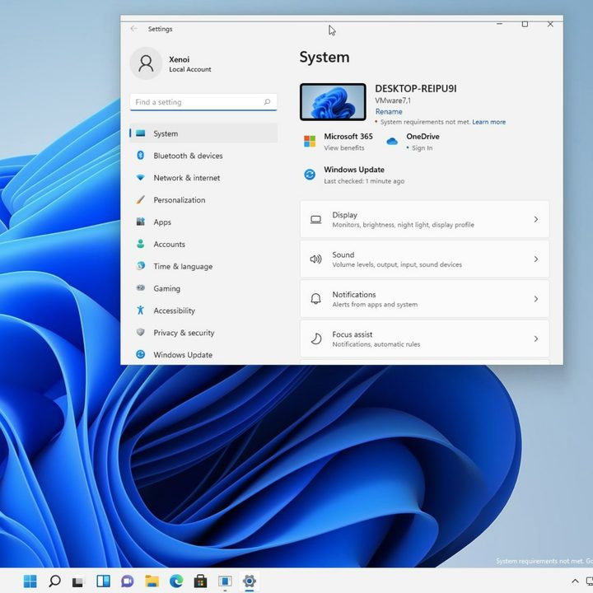Open Microsoft Store from taskbar
Image resolution: width=593 pixels, height=593 pixels.
[200, 581]
